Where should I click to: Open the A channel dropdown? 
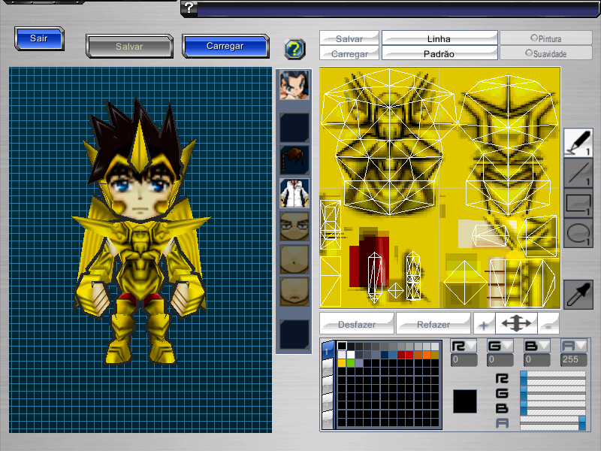coord(574,346)
